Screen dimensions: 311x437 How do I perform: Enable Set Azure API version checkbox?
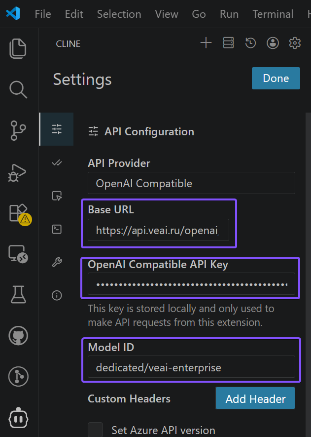coord(96,430)
